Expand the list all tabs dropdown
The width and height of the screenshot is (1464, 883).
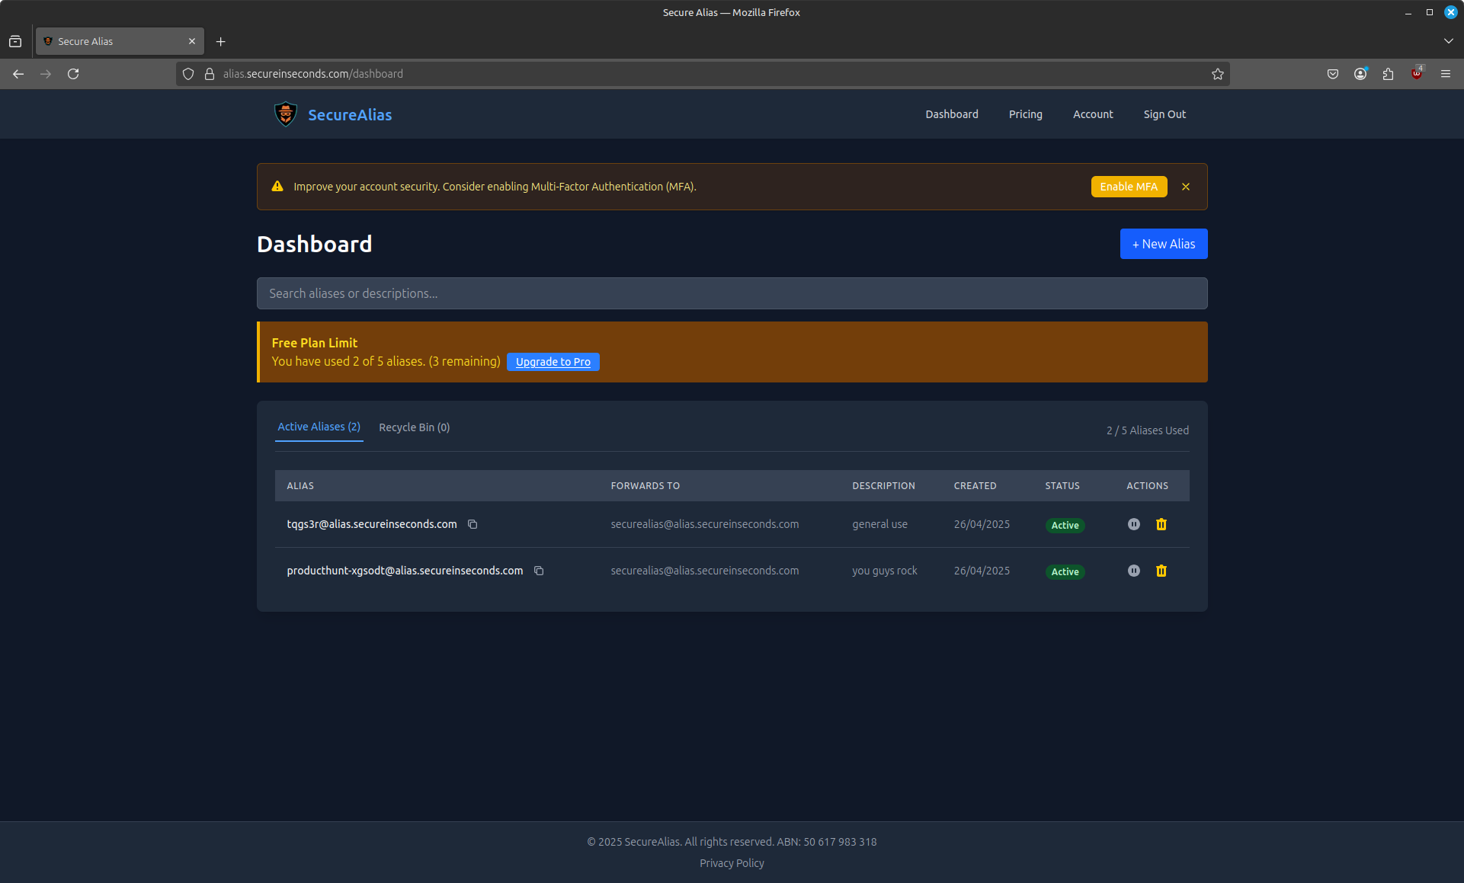click(1448, 41)
